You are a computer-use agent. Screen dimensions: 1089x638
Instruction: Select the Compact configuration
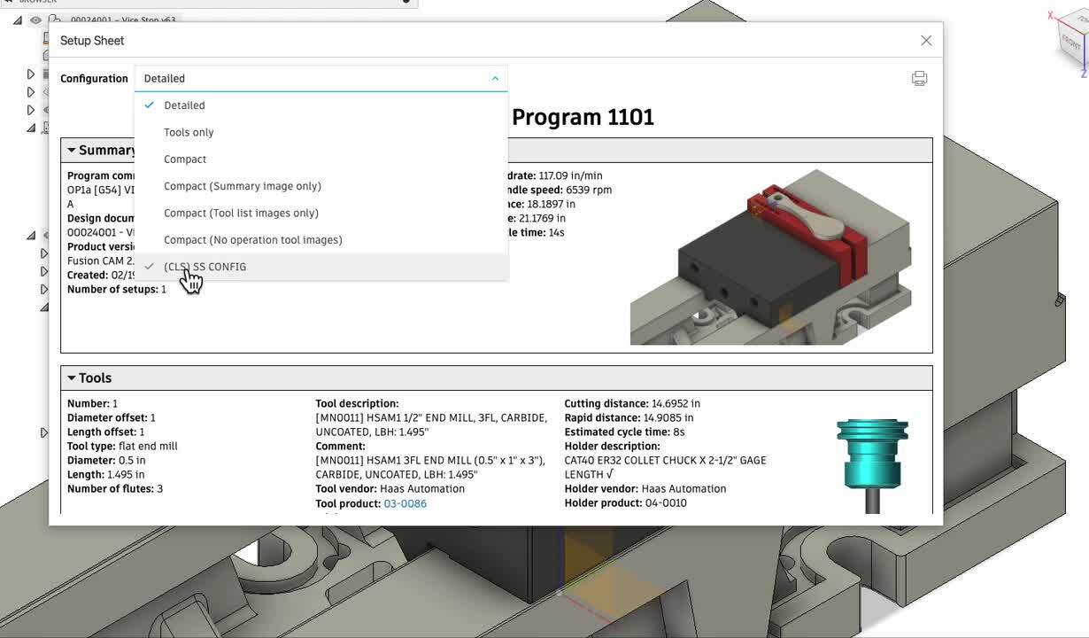(185, 159)
